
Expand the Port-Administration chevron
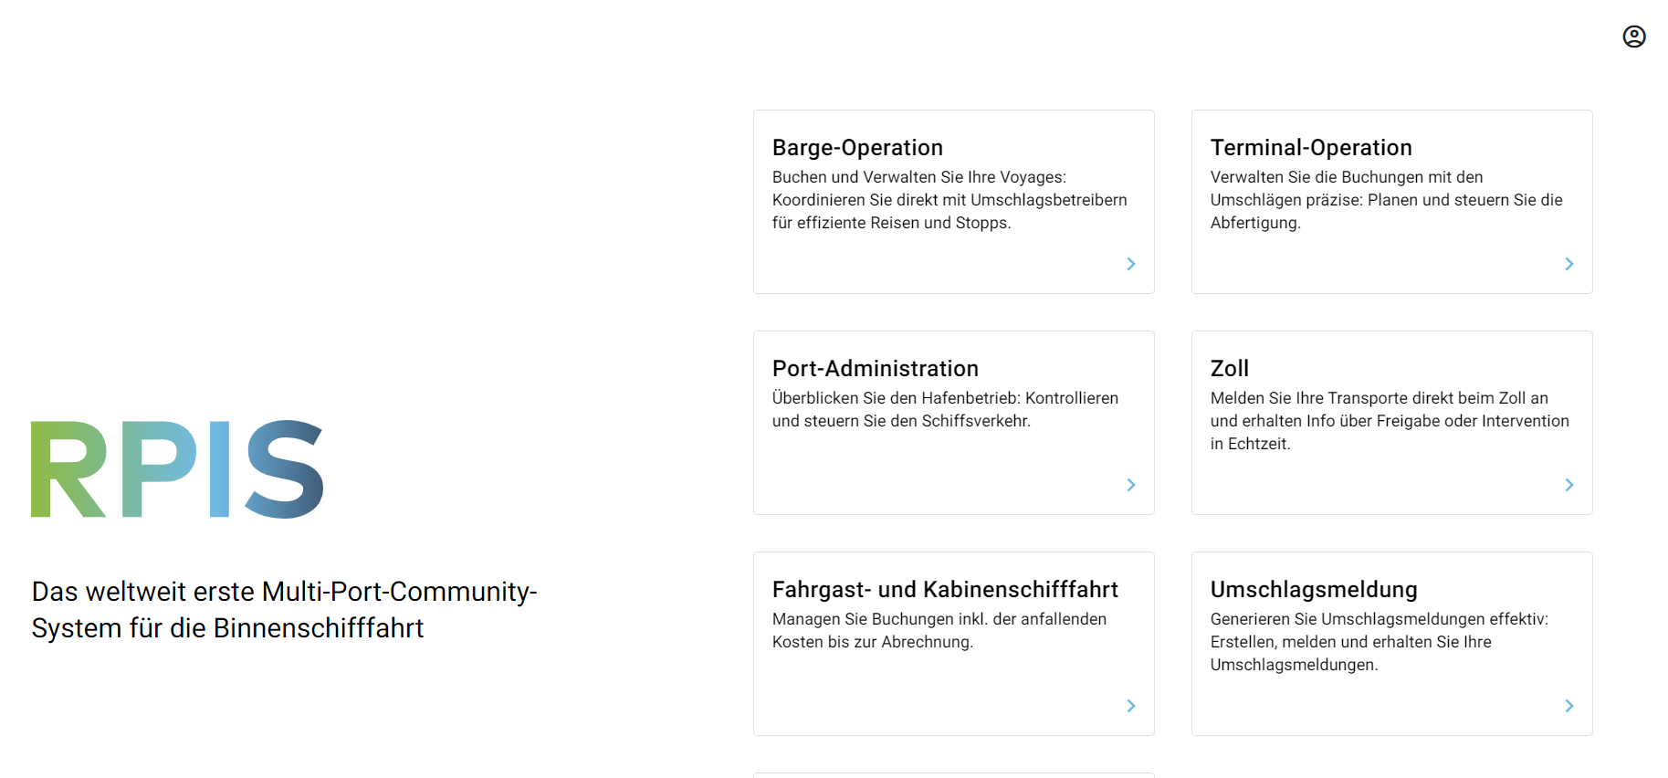tap(1130, 485)
